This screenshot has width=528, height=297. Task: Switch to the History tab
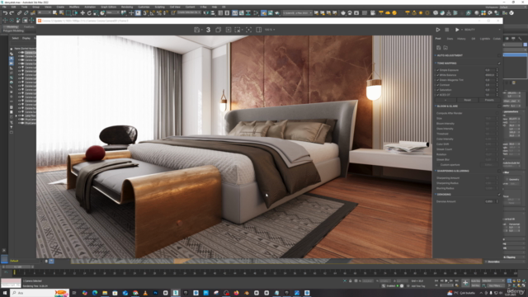tap(461, 39)
